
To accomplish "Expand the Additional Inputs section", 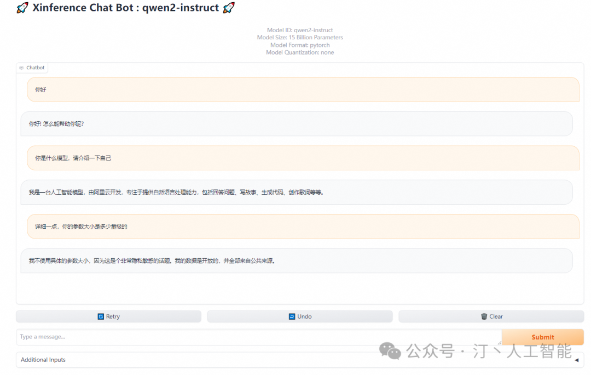I will click(x=300, y=360).
